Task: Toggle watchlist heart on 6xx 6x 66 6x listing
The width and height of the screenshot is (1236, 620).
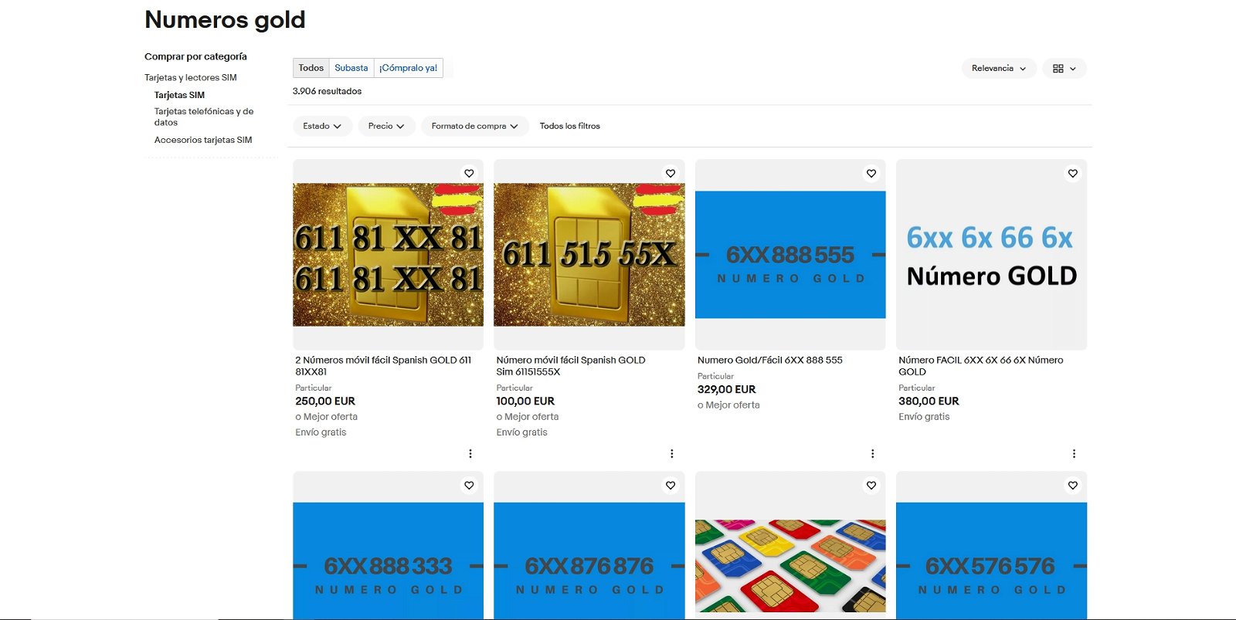Action: 1072,174
